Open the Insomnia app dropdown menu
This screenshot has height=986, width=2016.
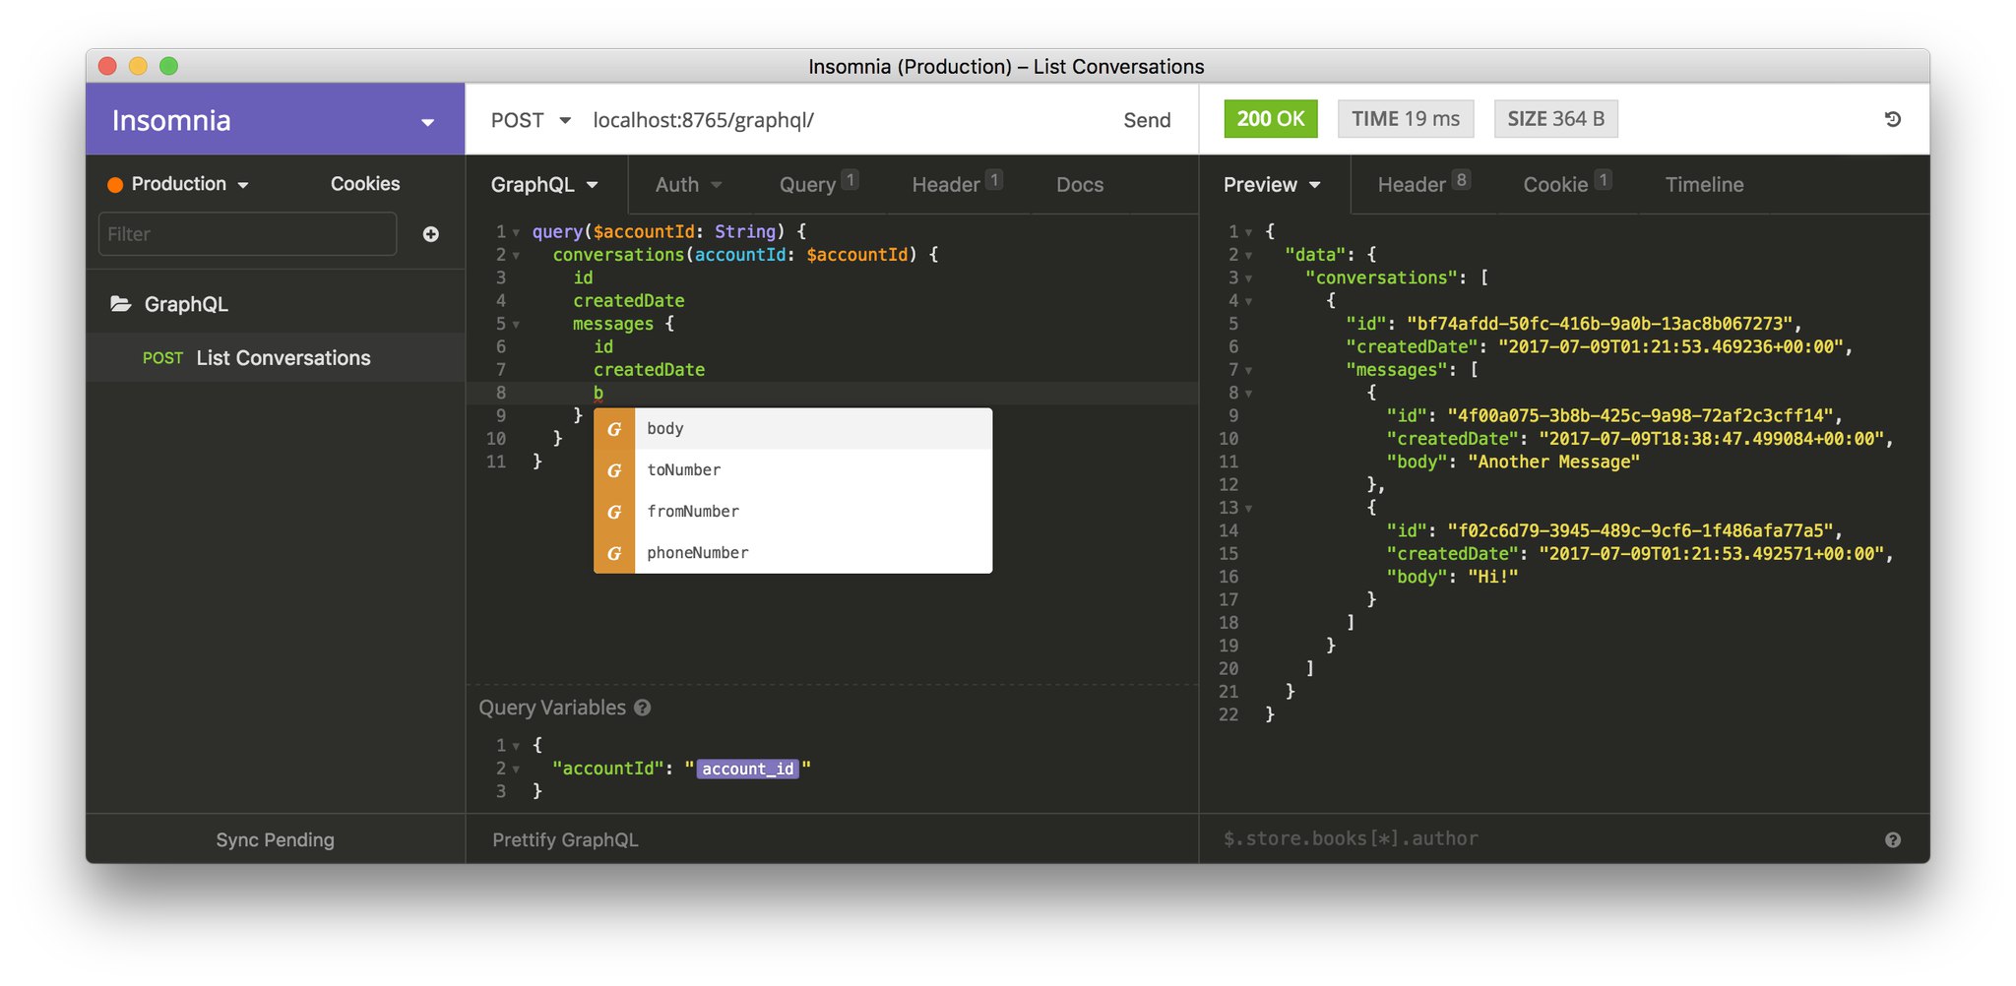(427, 122)
